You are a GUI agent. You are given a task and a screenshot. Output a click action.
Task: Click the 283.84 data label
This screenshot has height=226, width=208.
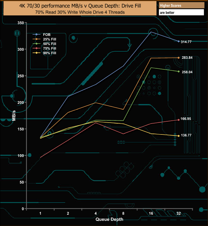click(x=188, y=58)
